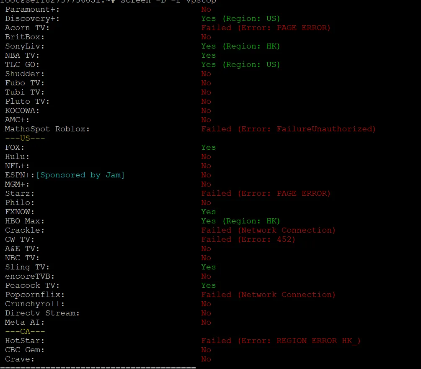Screen dimensions: 421x369
Task: Click the ESPN+ label
Action: coord(20,175)
